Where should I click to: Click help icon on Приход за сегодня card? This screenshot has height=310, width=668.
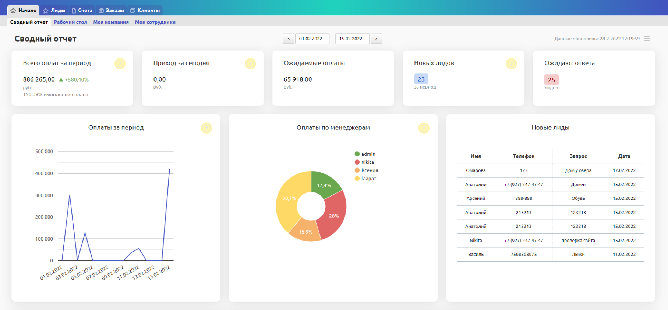tap(250, 64)
